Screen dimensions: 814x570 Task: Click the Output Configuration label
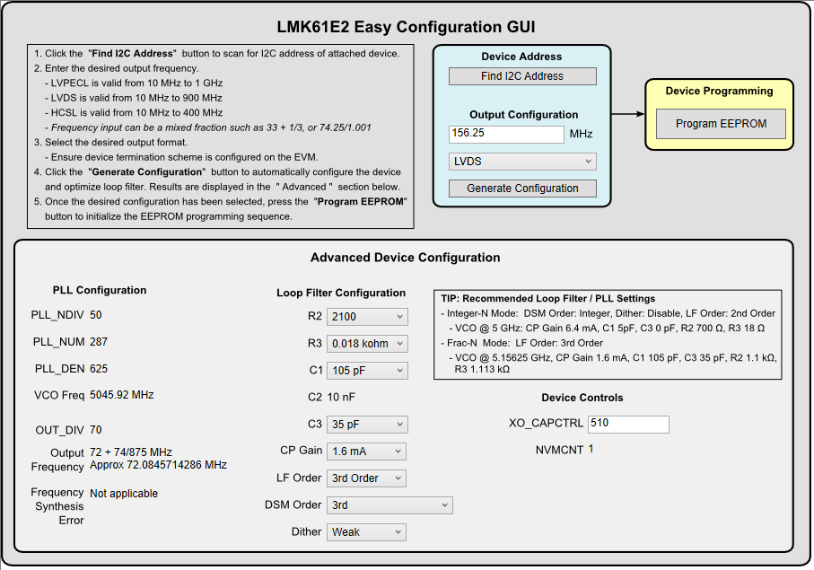pos(523,115)
